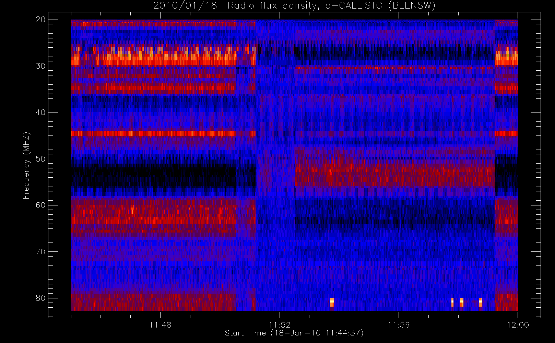
Task: Click the "30" frequency tick label
Action: click(40, 66)
